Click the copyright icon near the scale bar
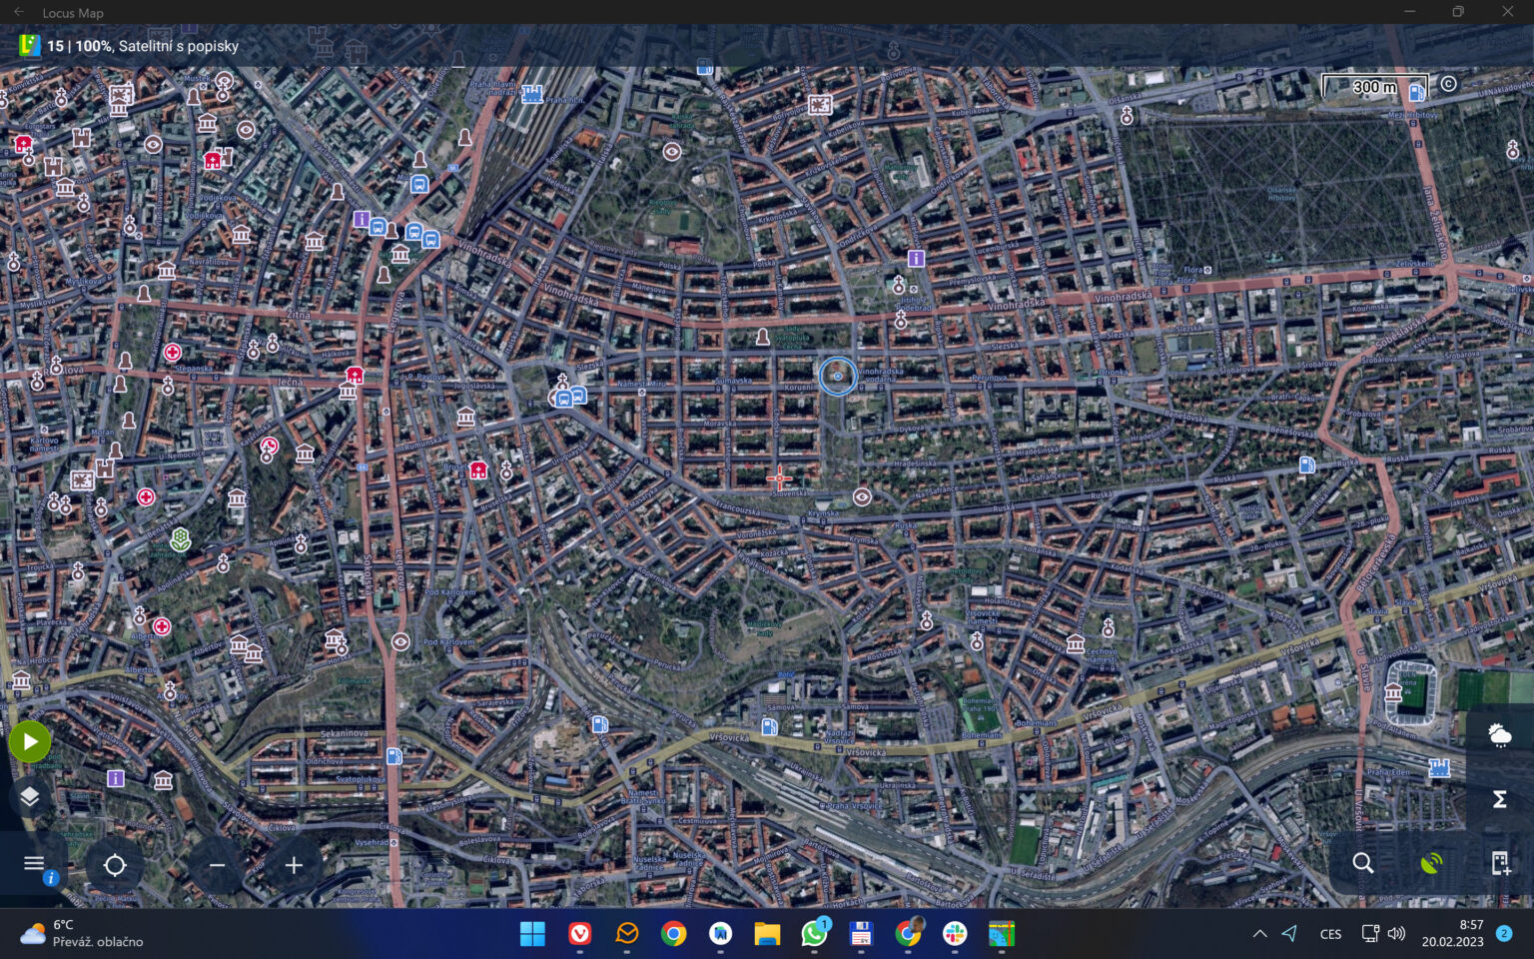This screenshot has height=959, width=1534. point(1449,85)
